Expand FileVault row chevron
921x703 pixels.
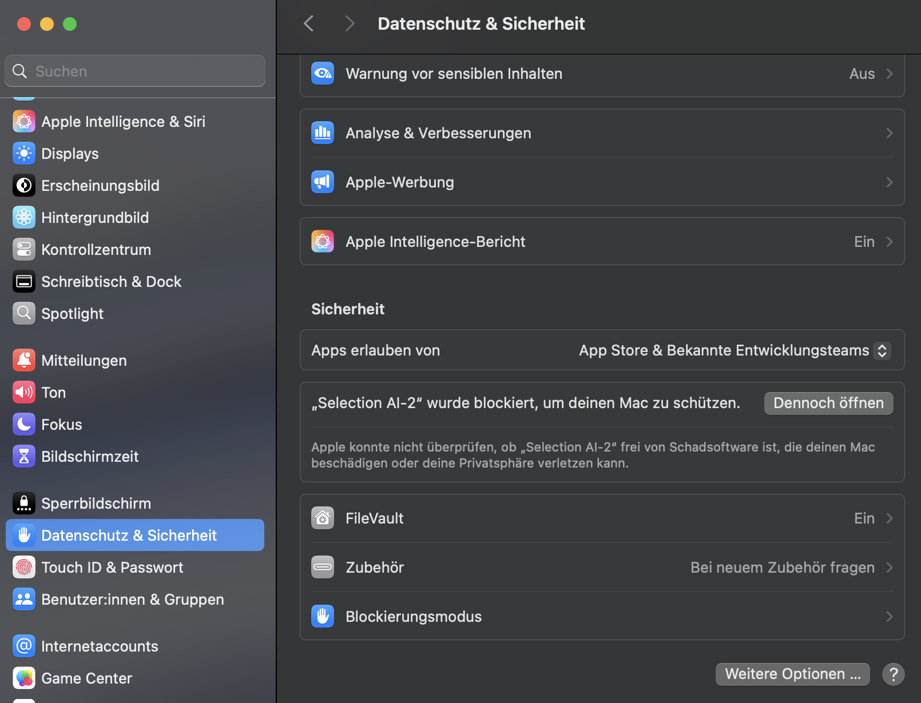tap(890, 518)
